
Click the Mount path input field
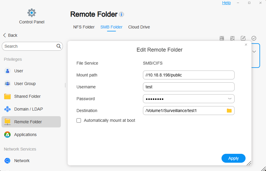tap(189, 75)
